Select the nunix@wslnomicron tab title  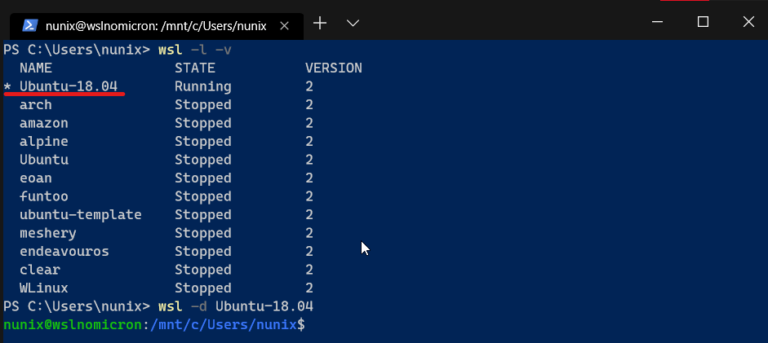156,25
